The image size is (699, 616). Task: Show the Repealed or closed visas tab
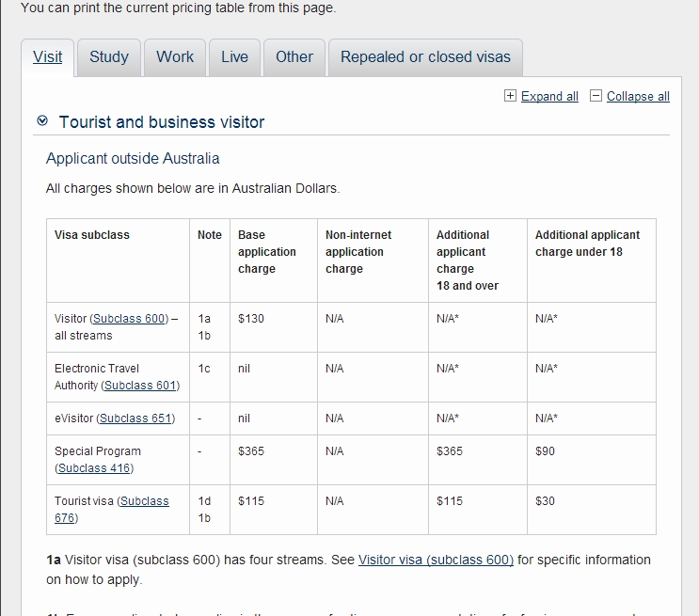coord(425,56)
